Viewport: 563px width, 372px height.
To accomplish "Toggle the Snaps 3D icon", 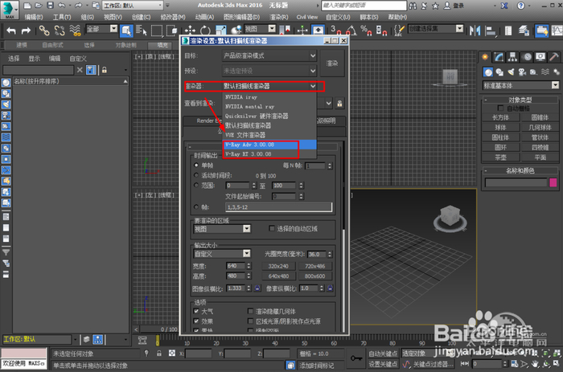I will pos(336,31).
